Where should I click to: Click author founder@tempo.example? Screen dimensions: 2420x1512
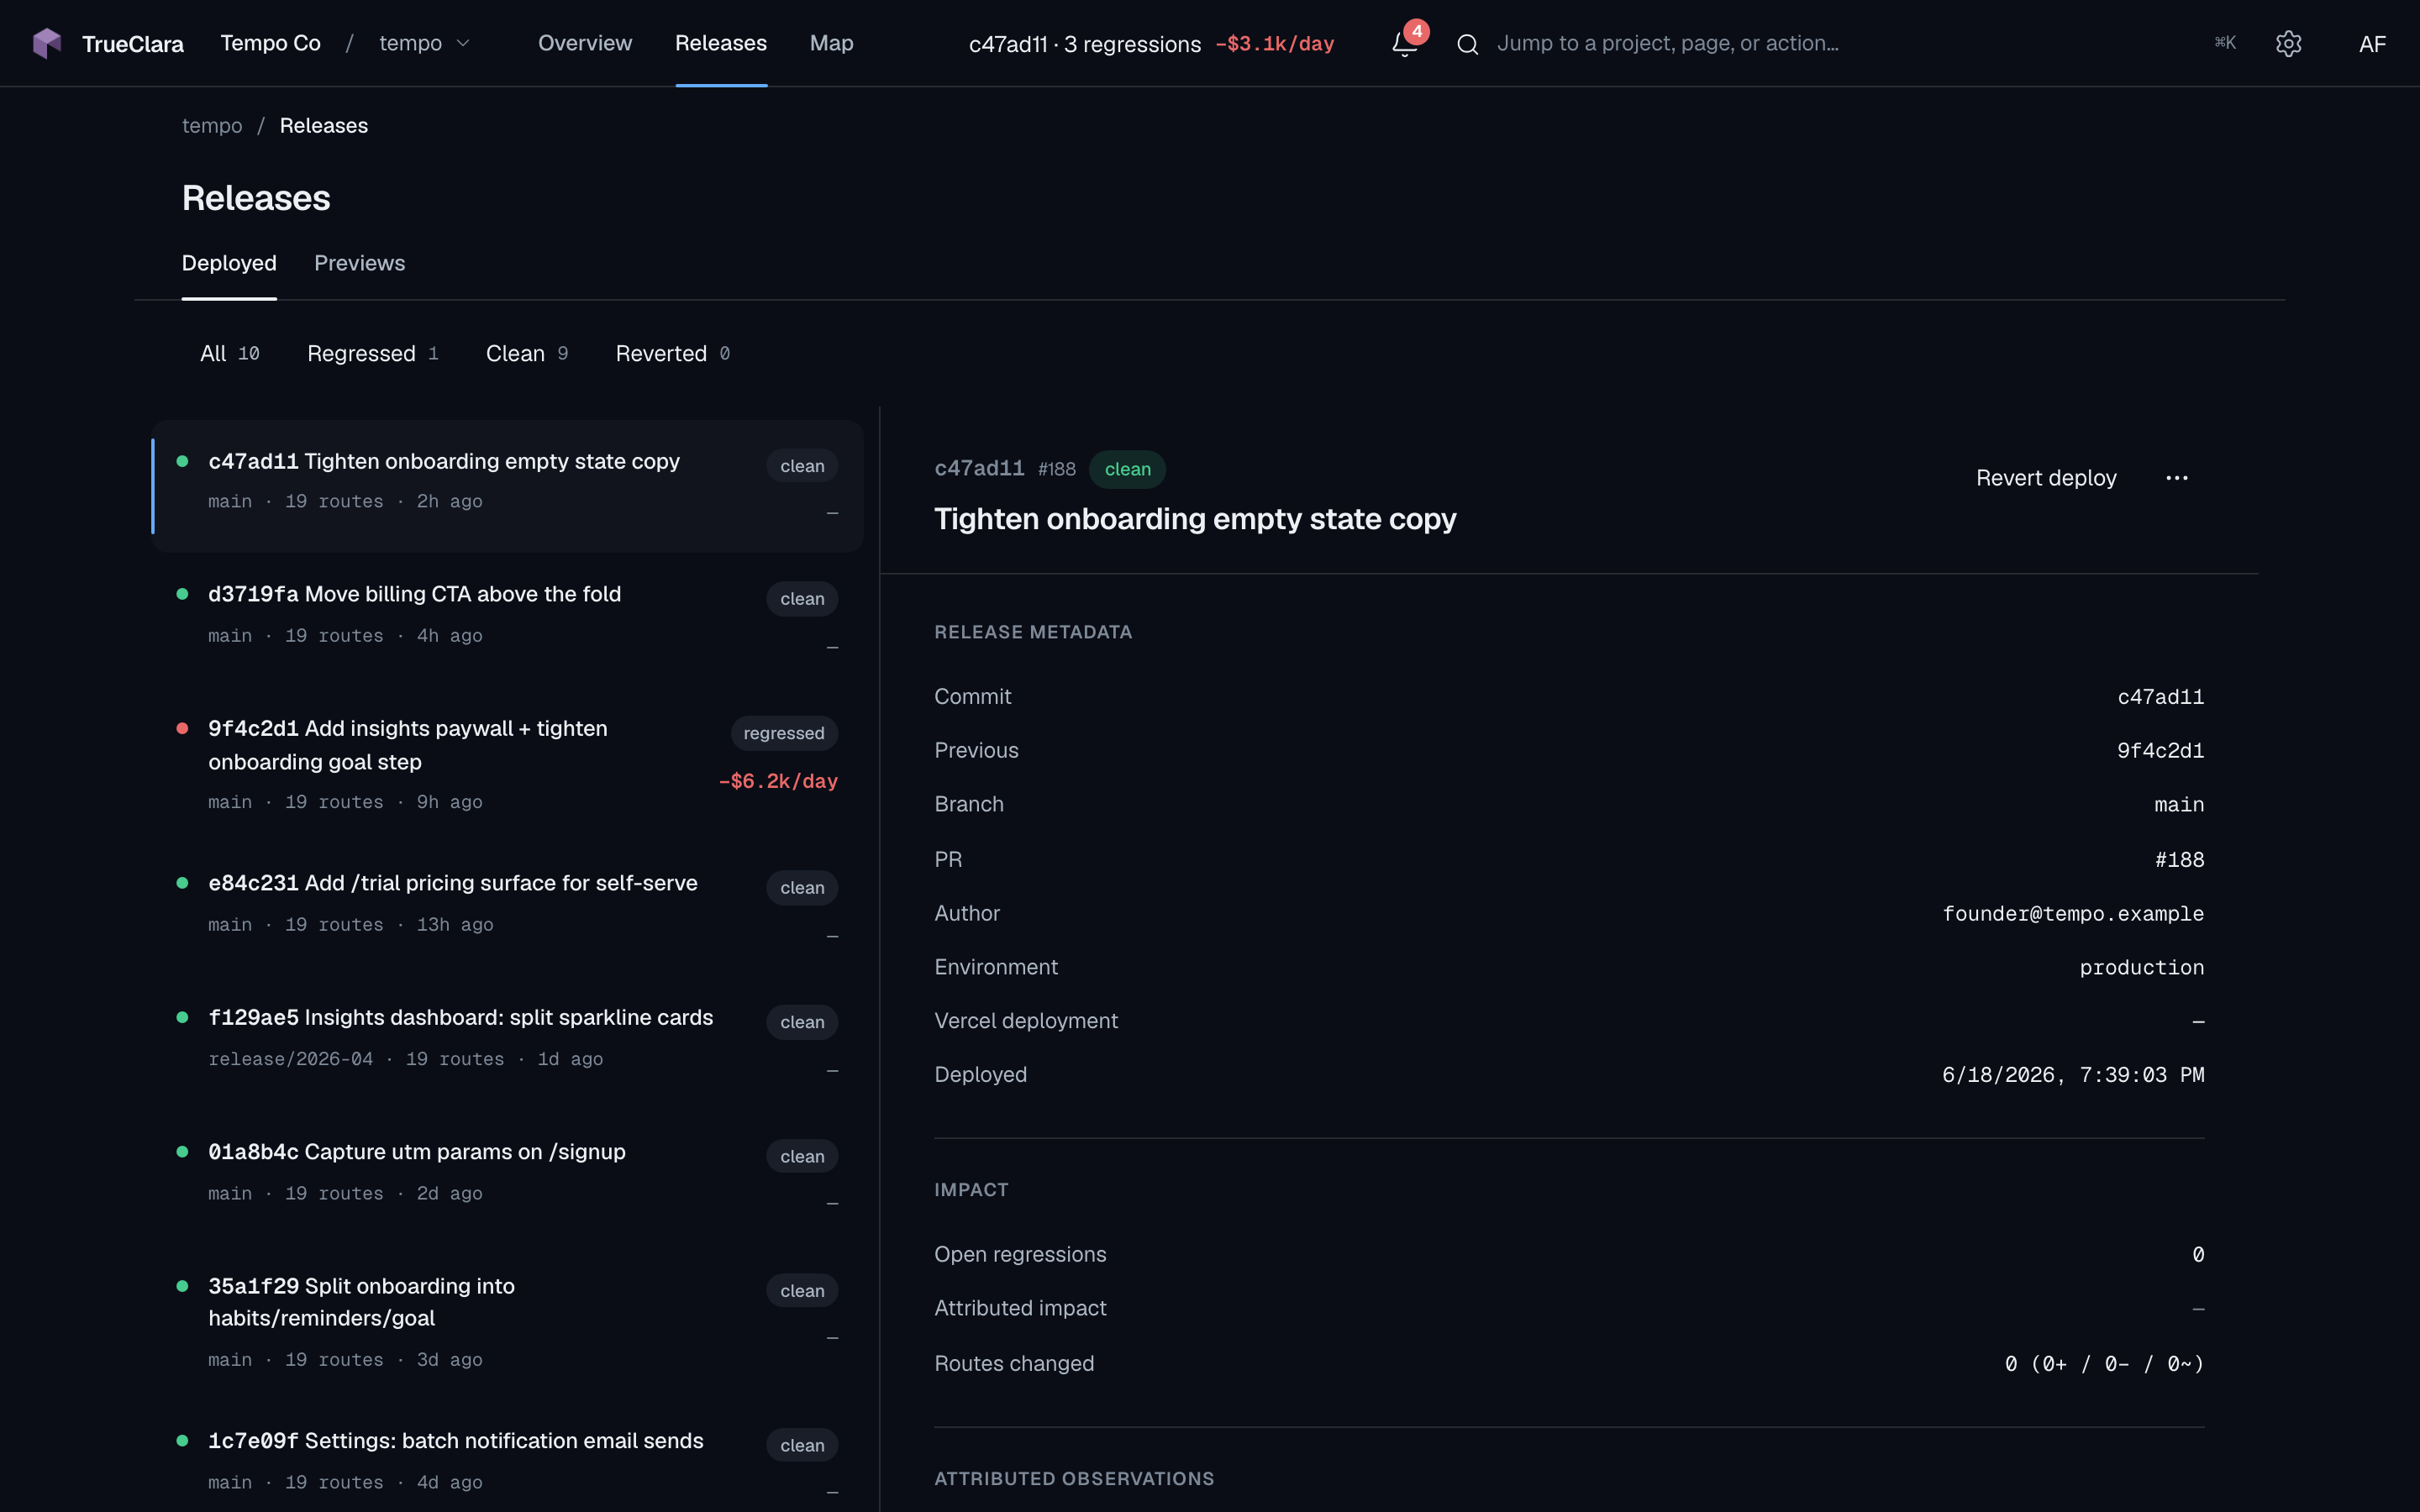tap(2073, 913)
